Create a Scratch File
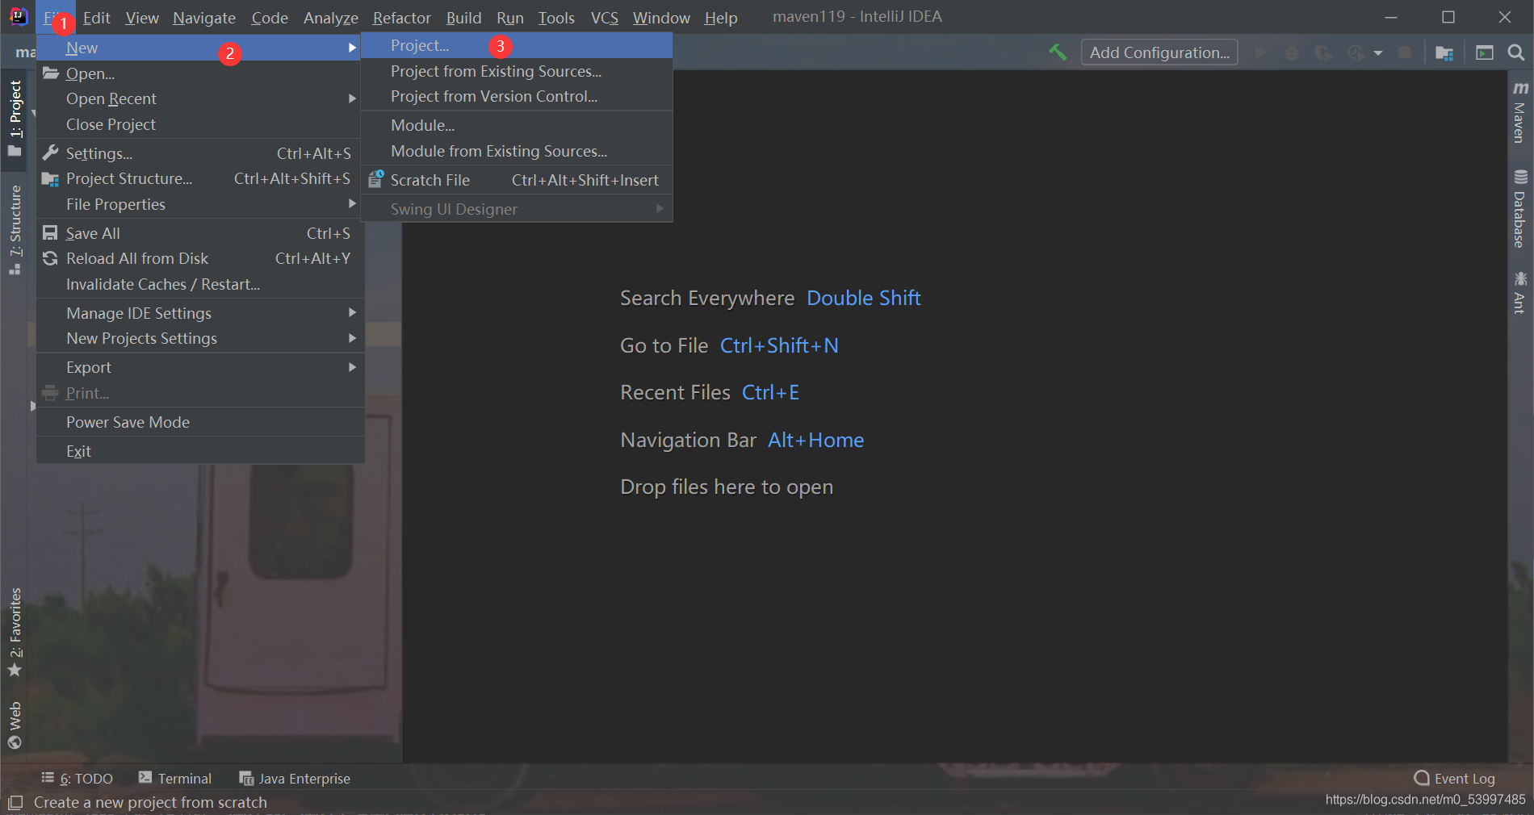The image size is (1534, 815). point(517,180)
